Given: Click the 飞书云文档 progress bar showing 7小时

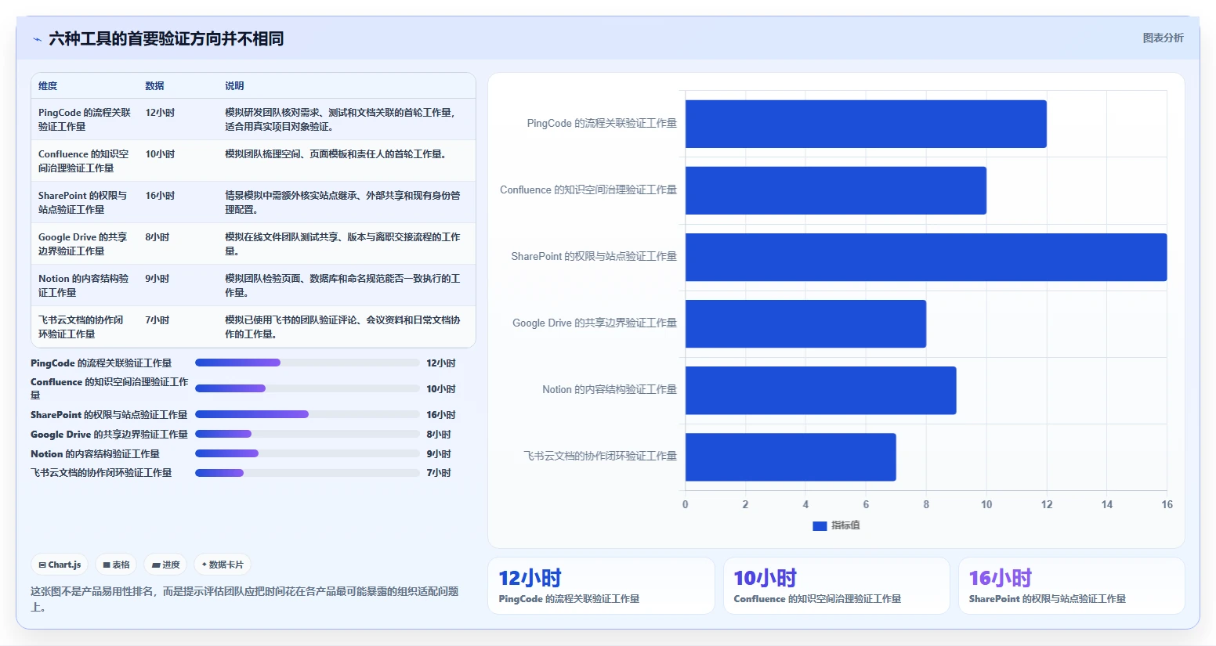Looking at the screenshot, I should pos(307,473).
